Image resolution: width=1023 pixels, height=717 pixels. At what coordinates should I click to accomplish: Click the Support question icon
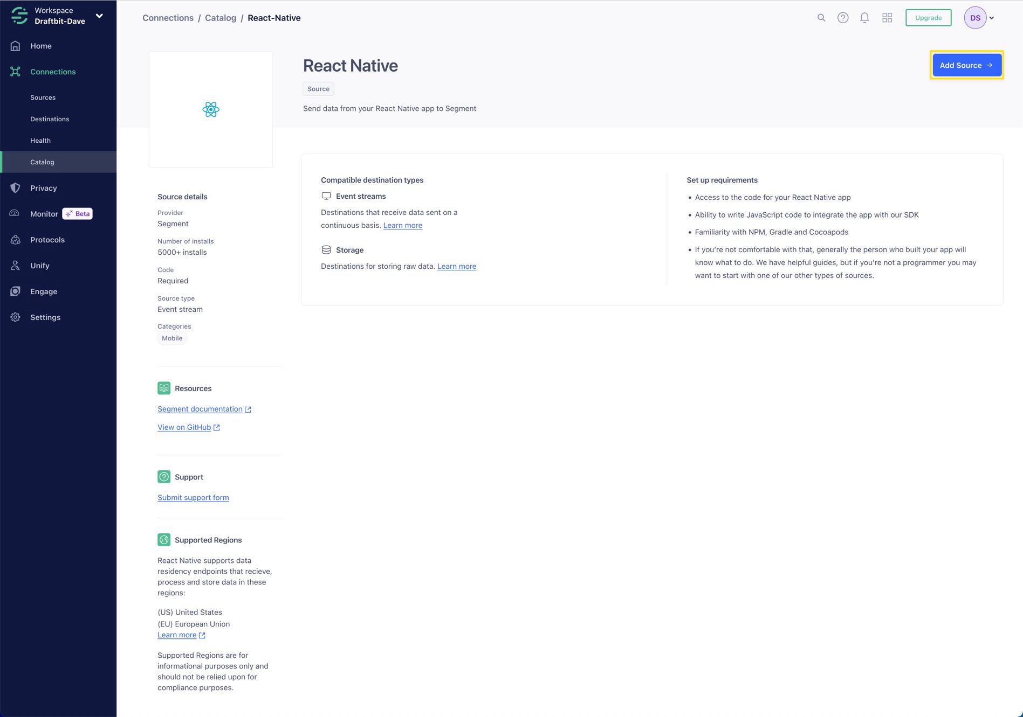(x=164, y=477)
